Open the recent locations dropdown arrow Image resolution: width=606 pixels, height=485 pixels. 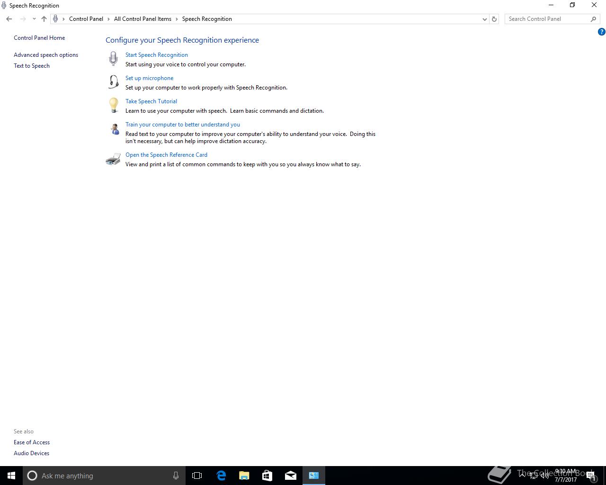[34, 19]
